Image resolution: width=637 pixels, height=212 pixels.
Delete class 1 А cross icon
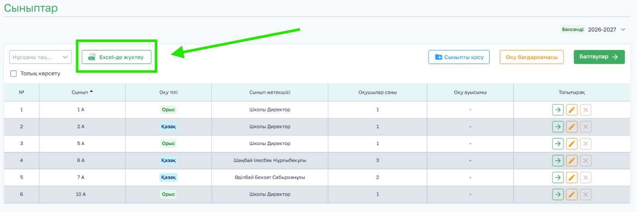pyautogui.click(x=586, y=110)
